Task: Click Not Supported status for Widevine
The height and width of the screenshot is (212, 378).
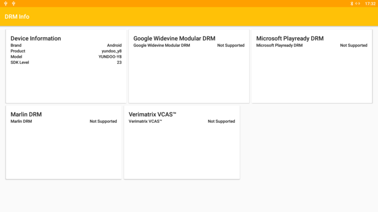Action: pos(231,46)
